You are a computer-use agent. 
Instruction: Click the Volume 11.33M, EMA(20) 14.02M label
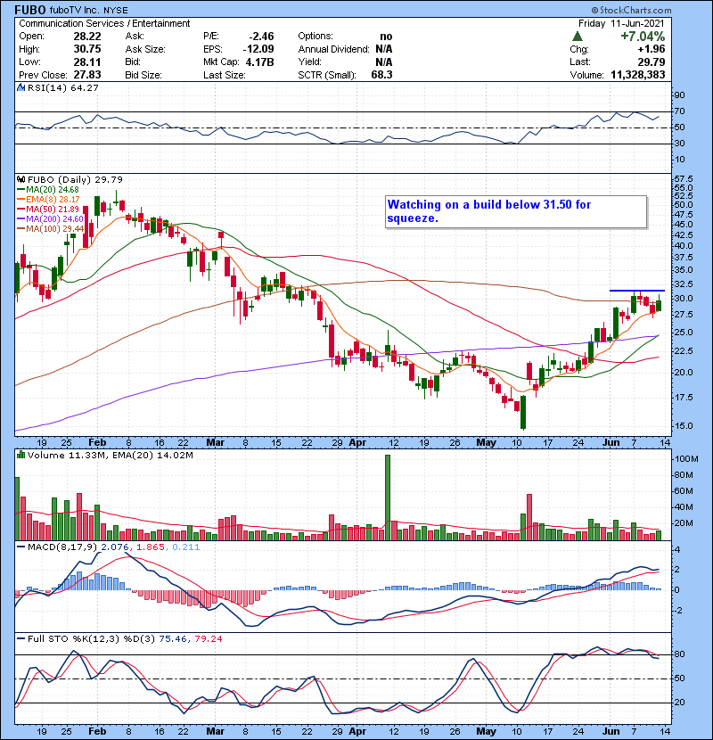[x=111, y=456]
